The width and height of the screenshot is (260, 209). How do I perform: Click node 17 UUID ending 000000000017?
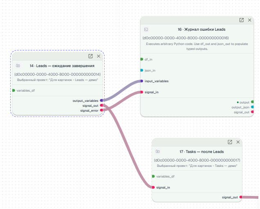pyautogui.click(x=197, y=160)
